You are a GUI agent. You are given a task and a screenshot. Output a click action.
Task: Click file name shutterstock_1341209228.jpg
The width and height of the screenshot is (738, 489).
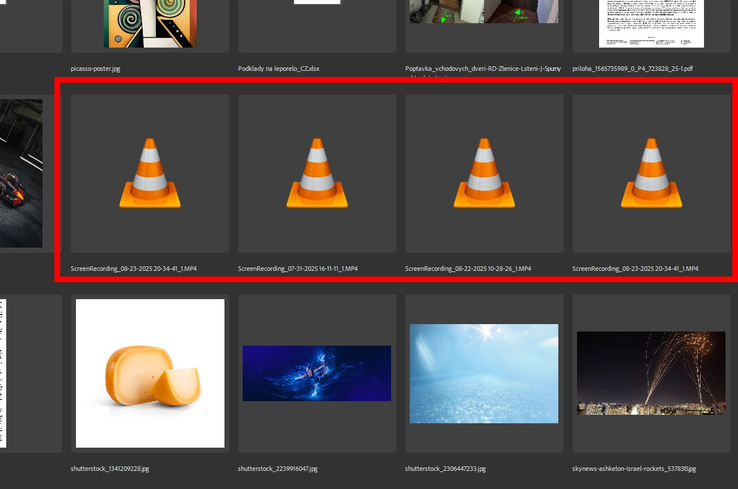[110, 469]
